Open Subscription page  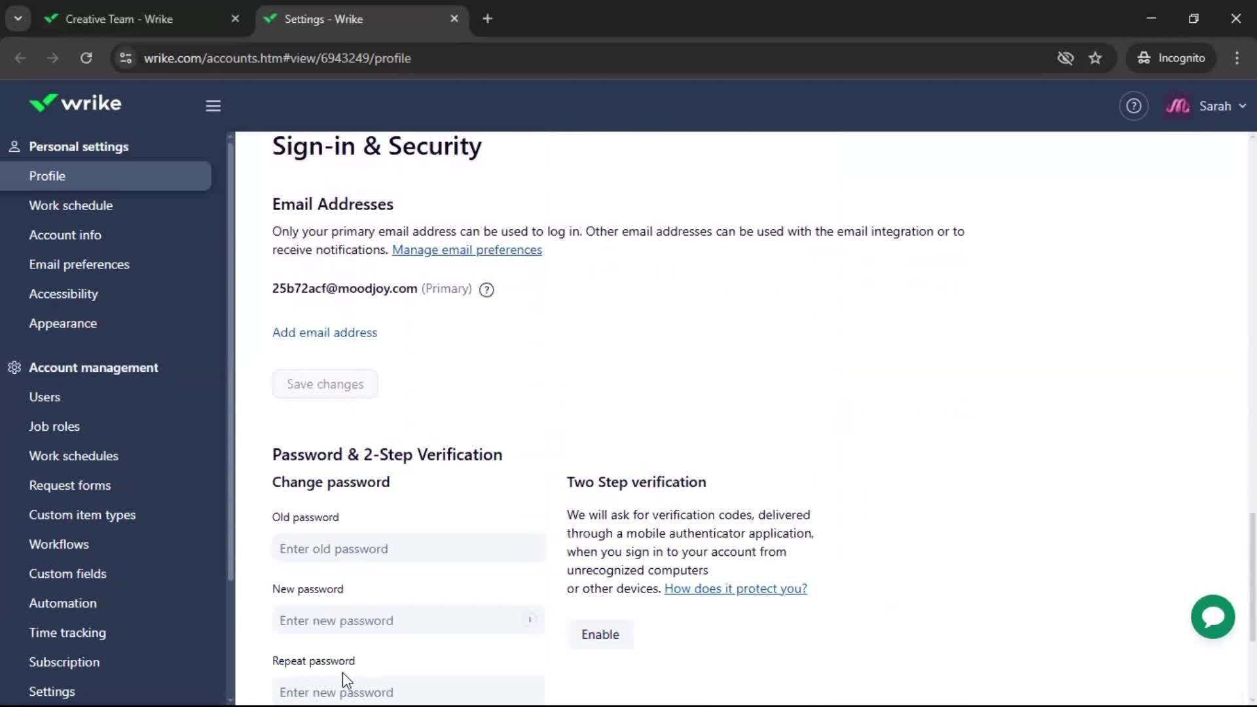(64, 662)
